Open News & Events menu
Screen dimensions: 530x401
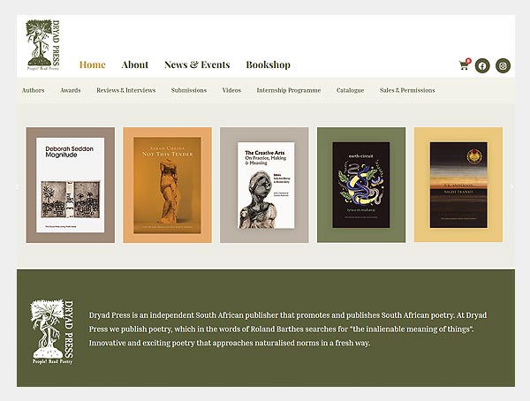pos(197,64)
